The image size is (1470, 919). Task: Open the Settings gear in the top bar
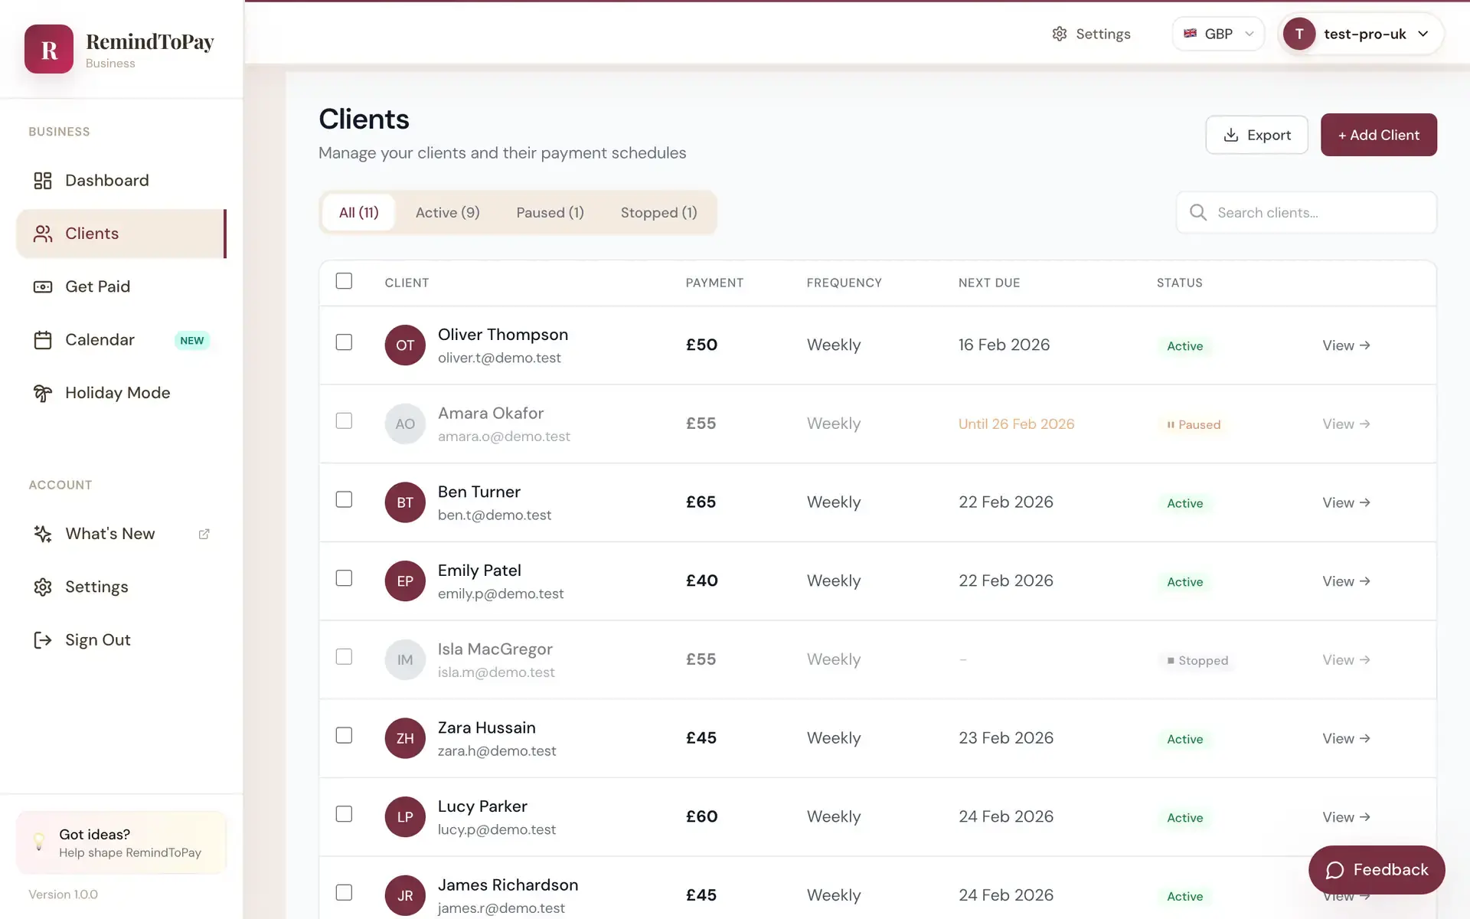(x=1059, y=34)
